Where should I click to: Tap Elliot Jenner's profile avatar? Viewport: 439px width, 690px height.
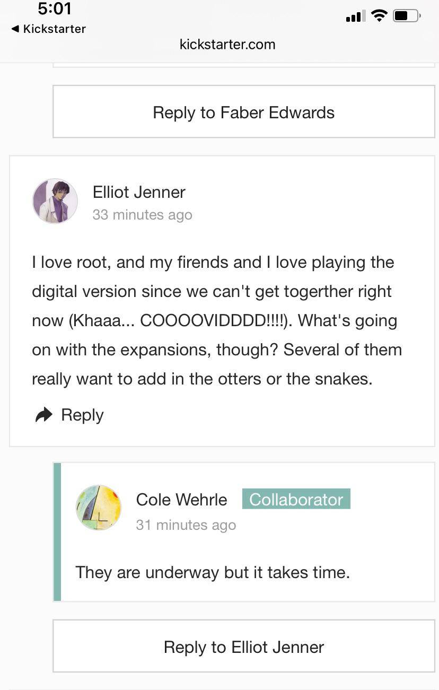(x=55, y=201)
